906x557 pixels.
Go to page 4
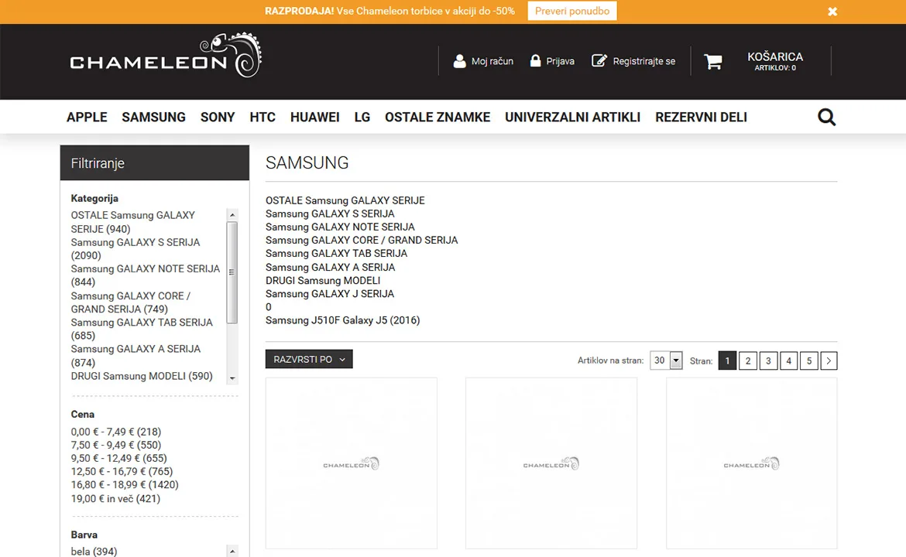[789, 361]
